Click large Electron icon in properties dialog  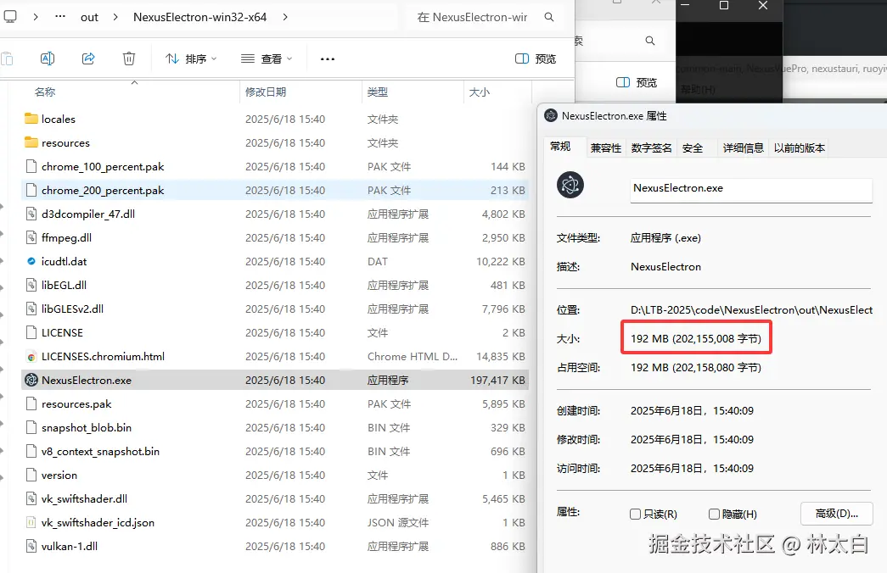pos(570,185)
